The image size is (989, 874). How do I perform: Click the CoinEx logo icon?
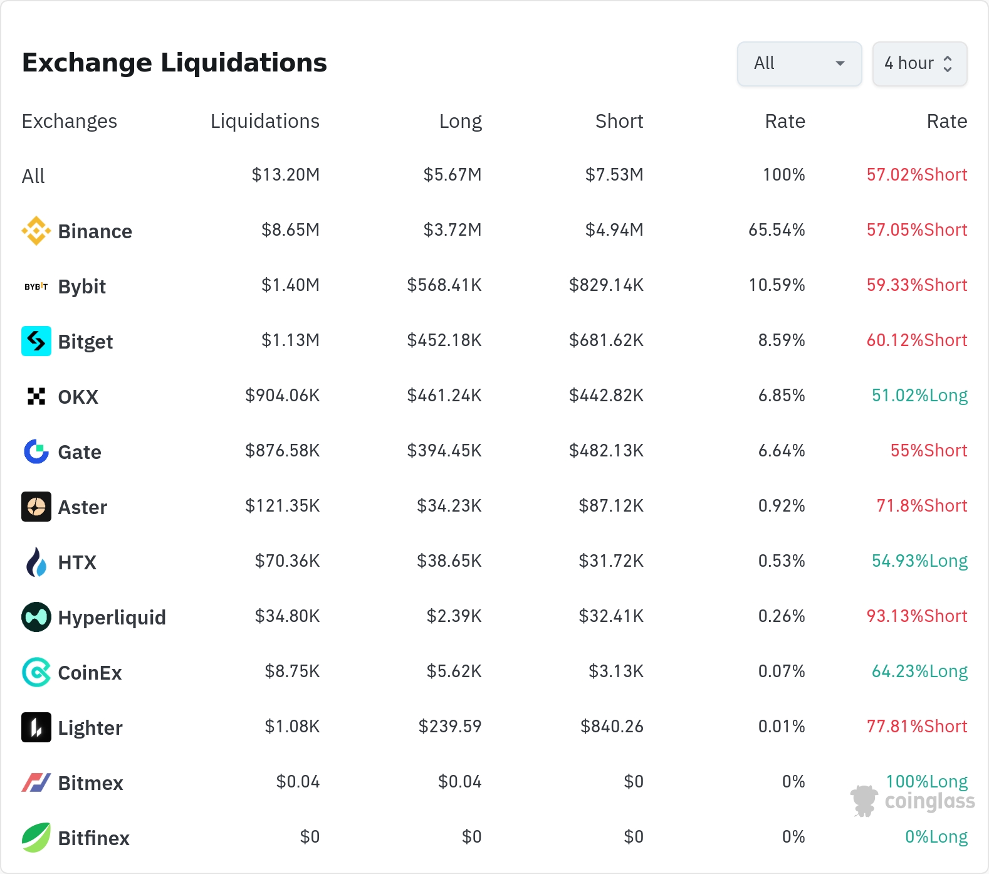click(36, 672)
